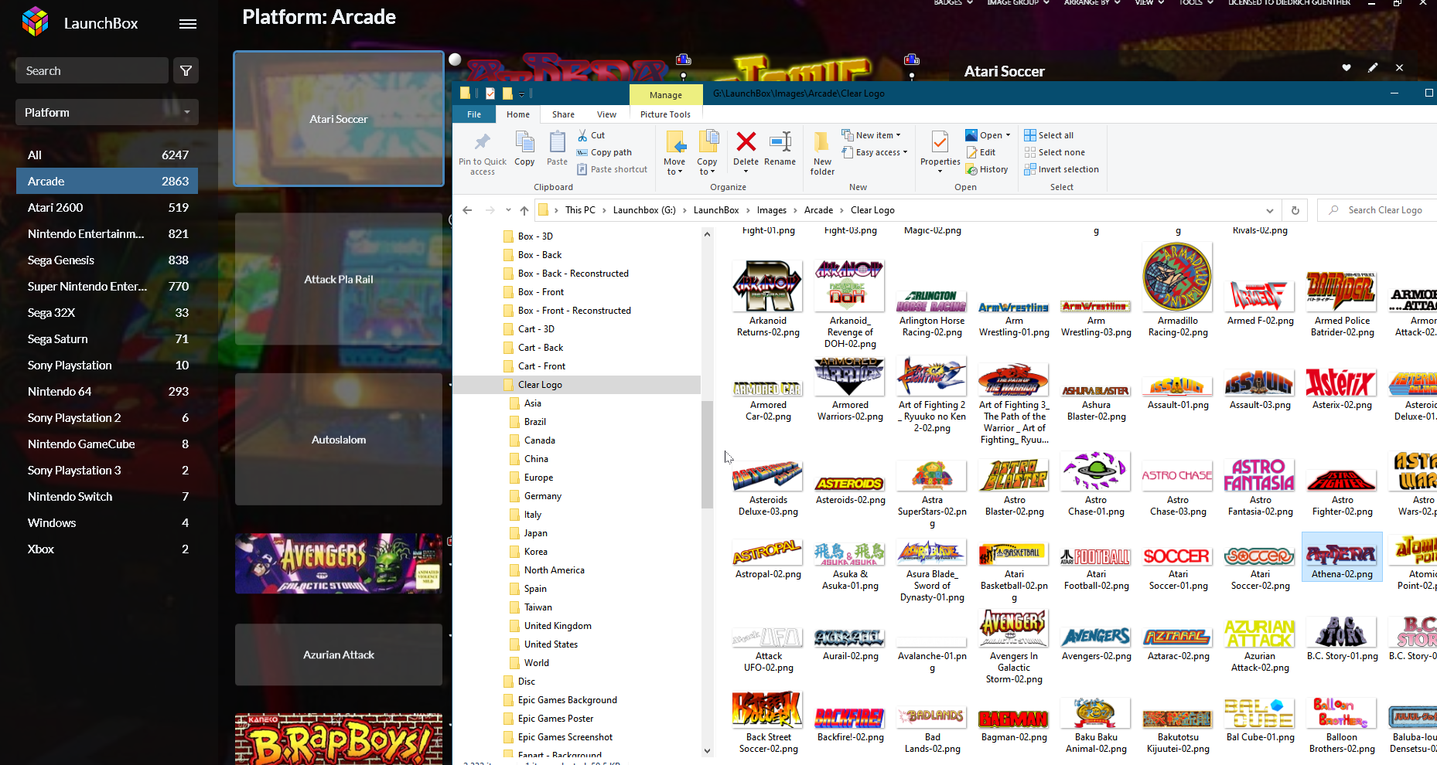Open the LaunchBox hamburger menu
The height and width of the screenshot is (765, 1437).
(188, 24)
